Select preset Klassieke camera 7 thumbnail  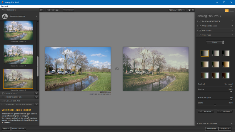tap(18, 55)
